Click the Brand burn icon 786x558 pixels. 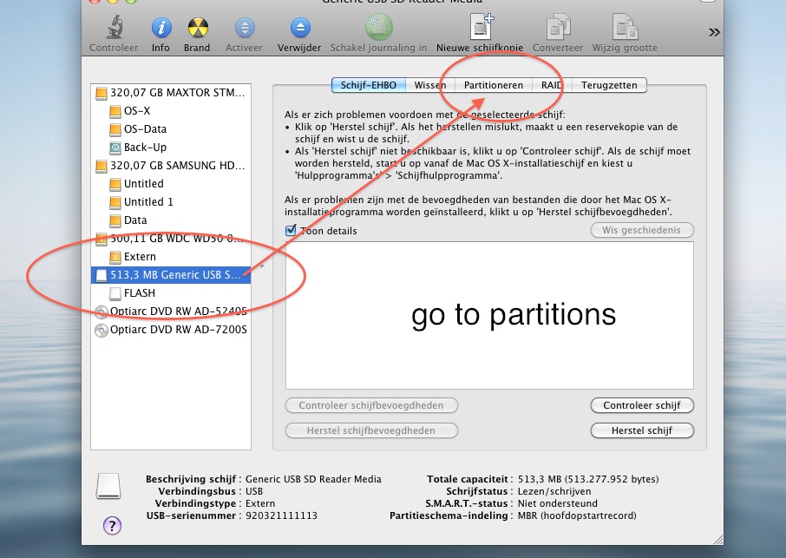point(197,28)
